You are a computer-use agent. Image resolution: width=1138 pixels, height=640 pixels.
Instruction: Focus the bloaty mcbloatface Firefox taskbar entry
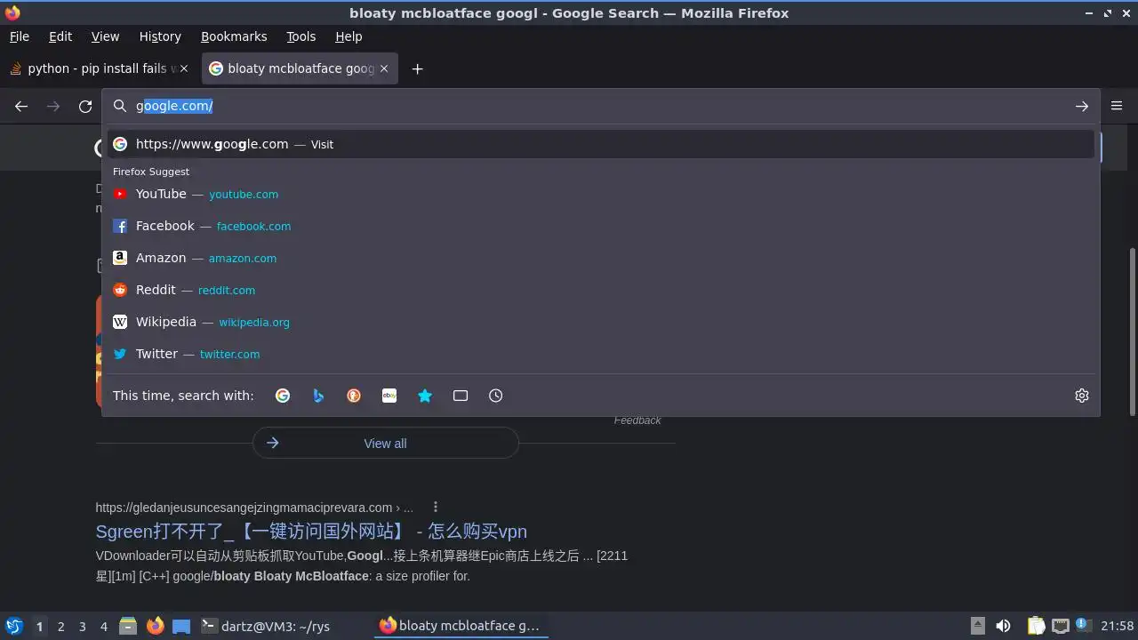coord(460,626)
